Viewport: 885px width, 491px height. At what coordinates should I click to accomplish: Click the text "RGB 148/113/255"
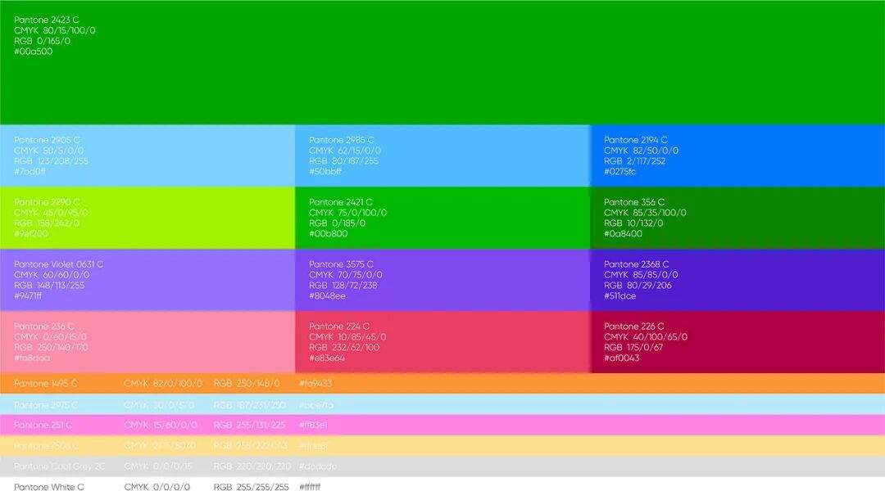click(x=50, y=286)
